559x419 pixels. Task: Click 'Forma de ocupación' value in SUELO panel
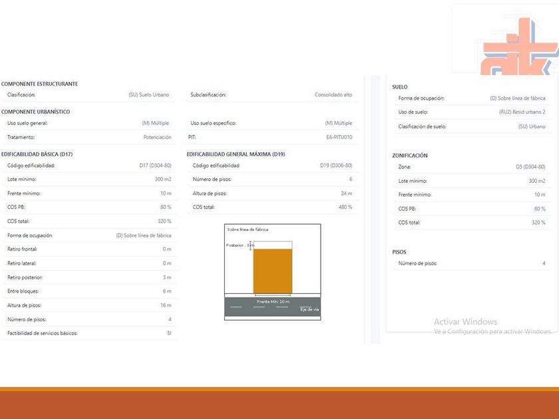518,98
